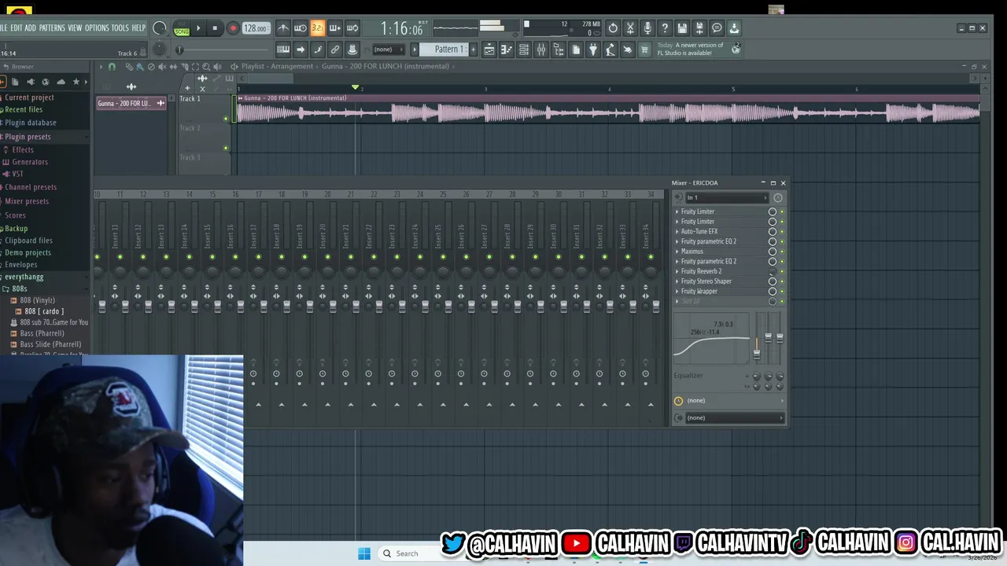Click 'A newer version of FL Studio' notice
Viewport: 1007px width, 566px height.
(691, 49)
